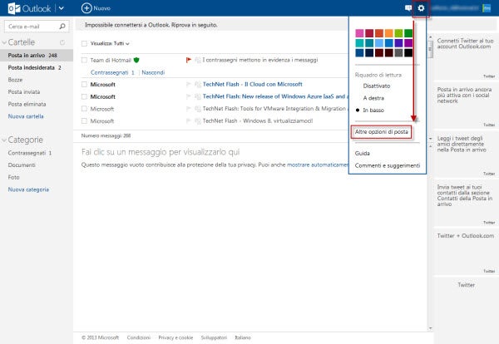Screen dimensions: 499x344
Task: Select In basso reading pane option
Action: coord(373,110)
